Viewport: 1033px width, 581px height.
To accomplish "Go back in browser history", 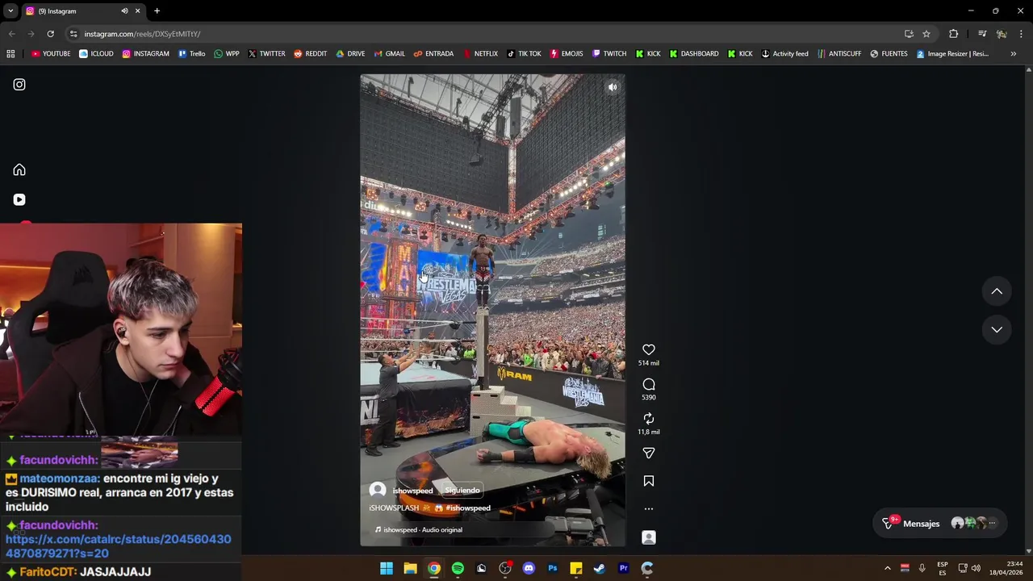I will 11,34.
